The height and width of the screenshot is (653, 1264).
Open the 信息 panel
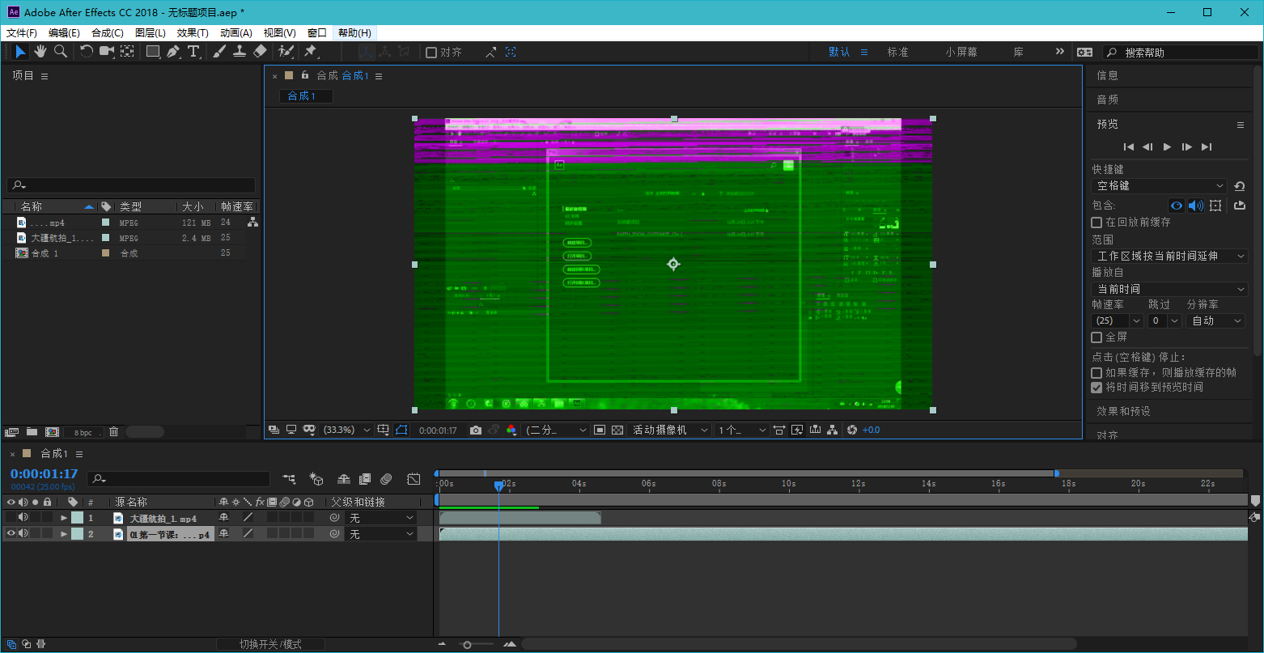[x=1107, y=75]
